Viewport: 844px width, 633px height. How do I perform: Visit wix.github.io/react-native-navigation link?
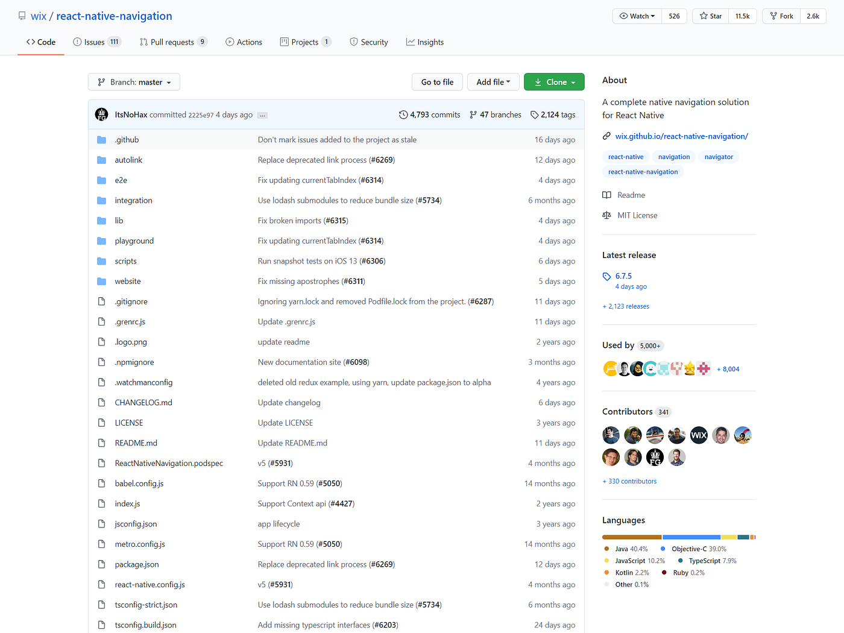[x=681, y=136]
